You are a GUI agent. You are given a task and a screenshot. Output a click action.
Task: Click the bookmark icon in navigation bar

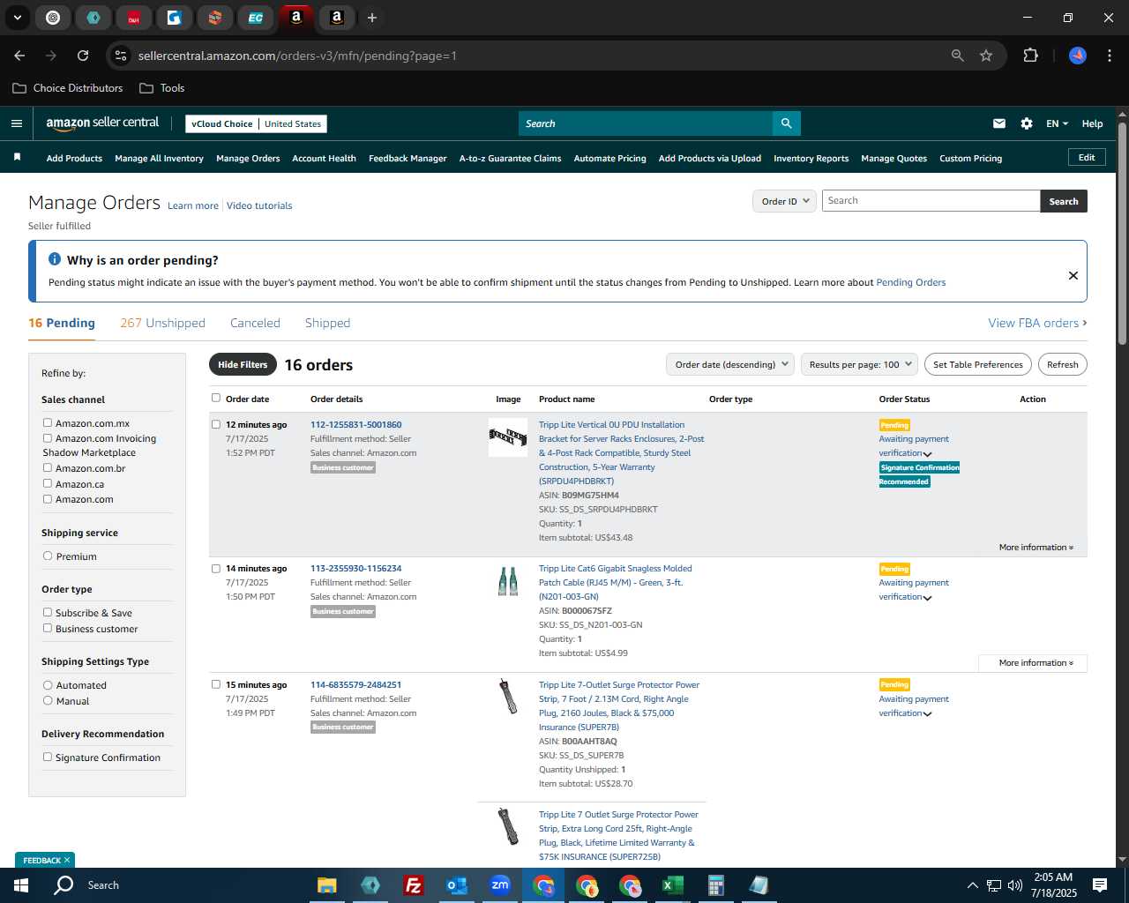point(17,157)
